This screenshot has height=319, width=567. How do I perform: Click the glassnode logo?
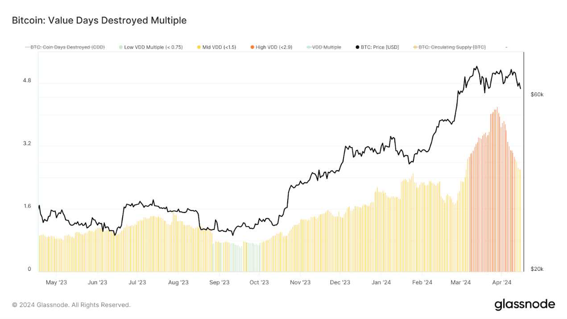pyautogui.click(x=525, y=305)
